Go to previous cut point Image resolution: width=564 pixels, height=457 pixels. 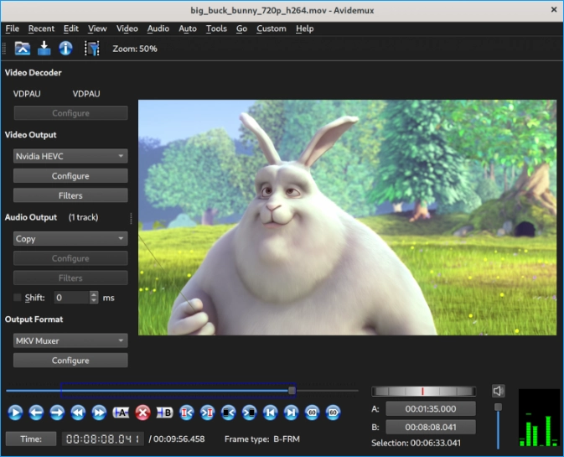[186, 413]
